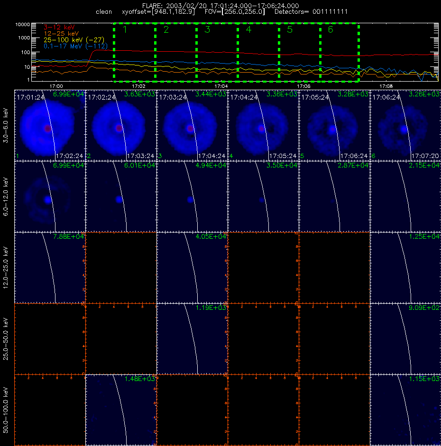
Task: Click the 17:05:24 end time in the fourth 3-6 keV image
Action: click(283, 156)
